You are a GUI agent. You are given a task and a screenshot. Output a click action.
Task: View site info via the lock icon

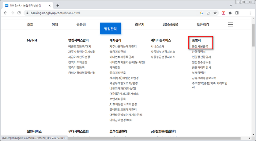pos(27,13)
